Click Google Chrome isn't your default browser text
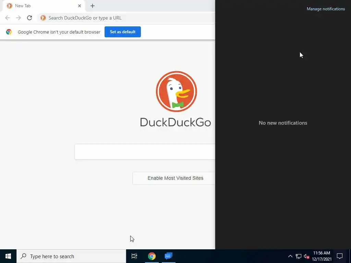The height and width of the screenshot is (263, 351). click(59, 32)
